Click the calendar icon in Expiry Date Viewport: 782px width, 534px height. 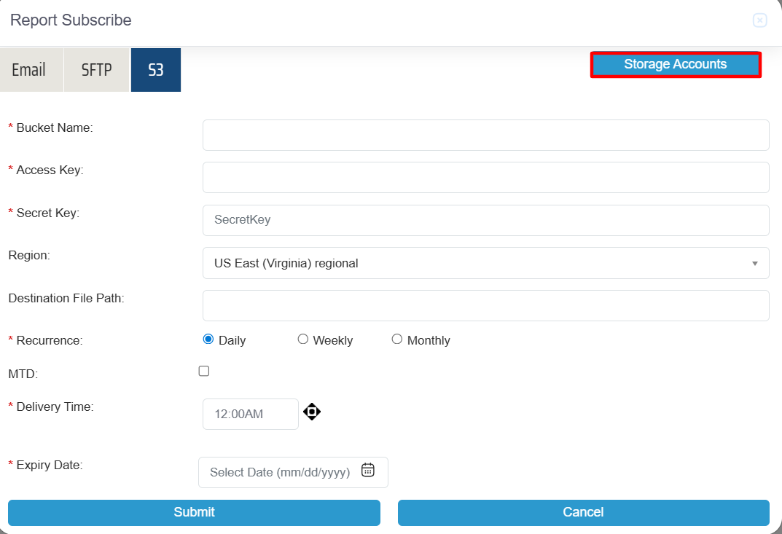368,471
